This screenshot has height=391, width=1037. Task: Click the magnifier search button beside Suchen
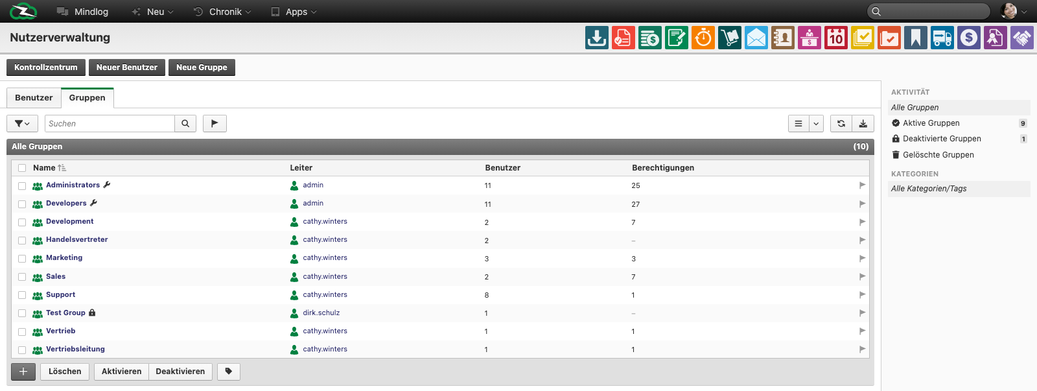[185, 123]
